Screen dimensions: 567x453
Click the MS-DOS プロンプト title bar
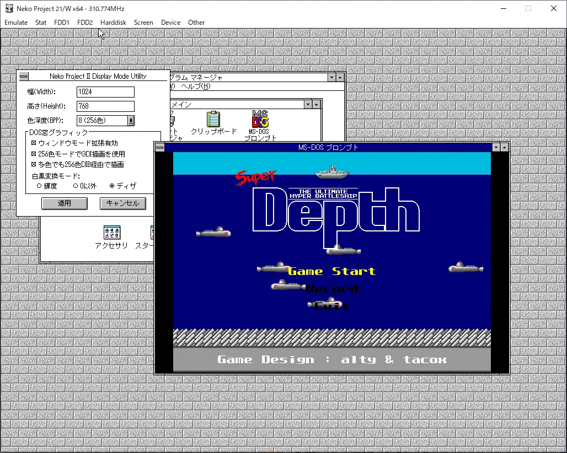tap(328, 147)
